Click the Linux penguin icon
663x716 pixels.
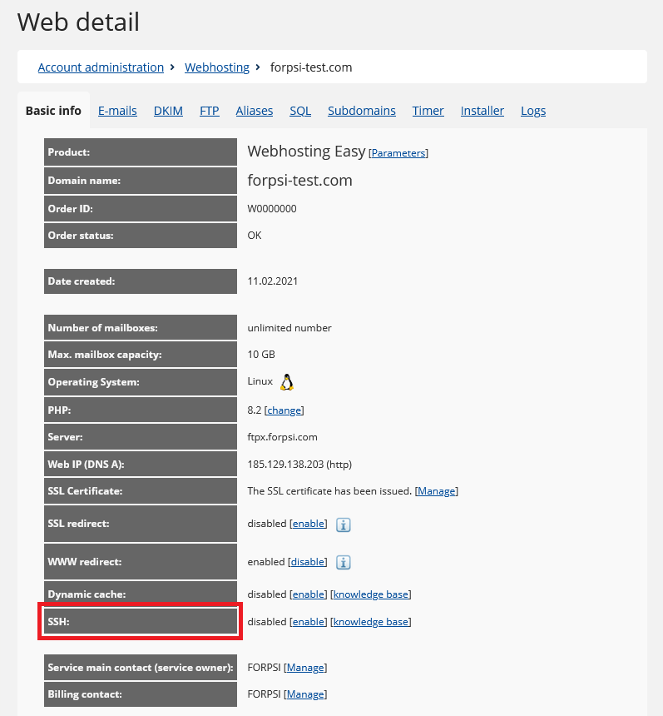[286, 382]
